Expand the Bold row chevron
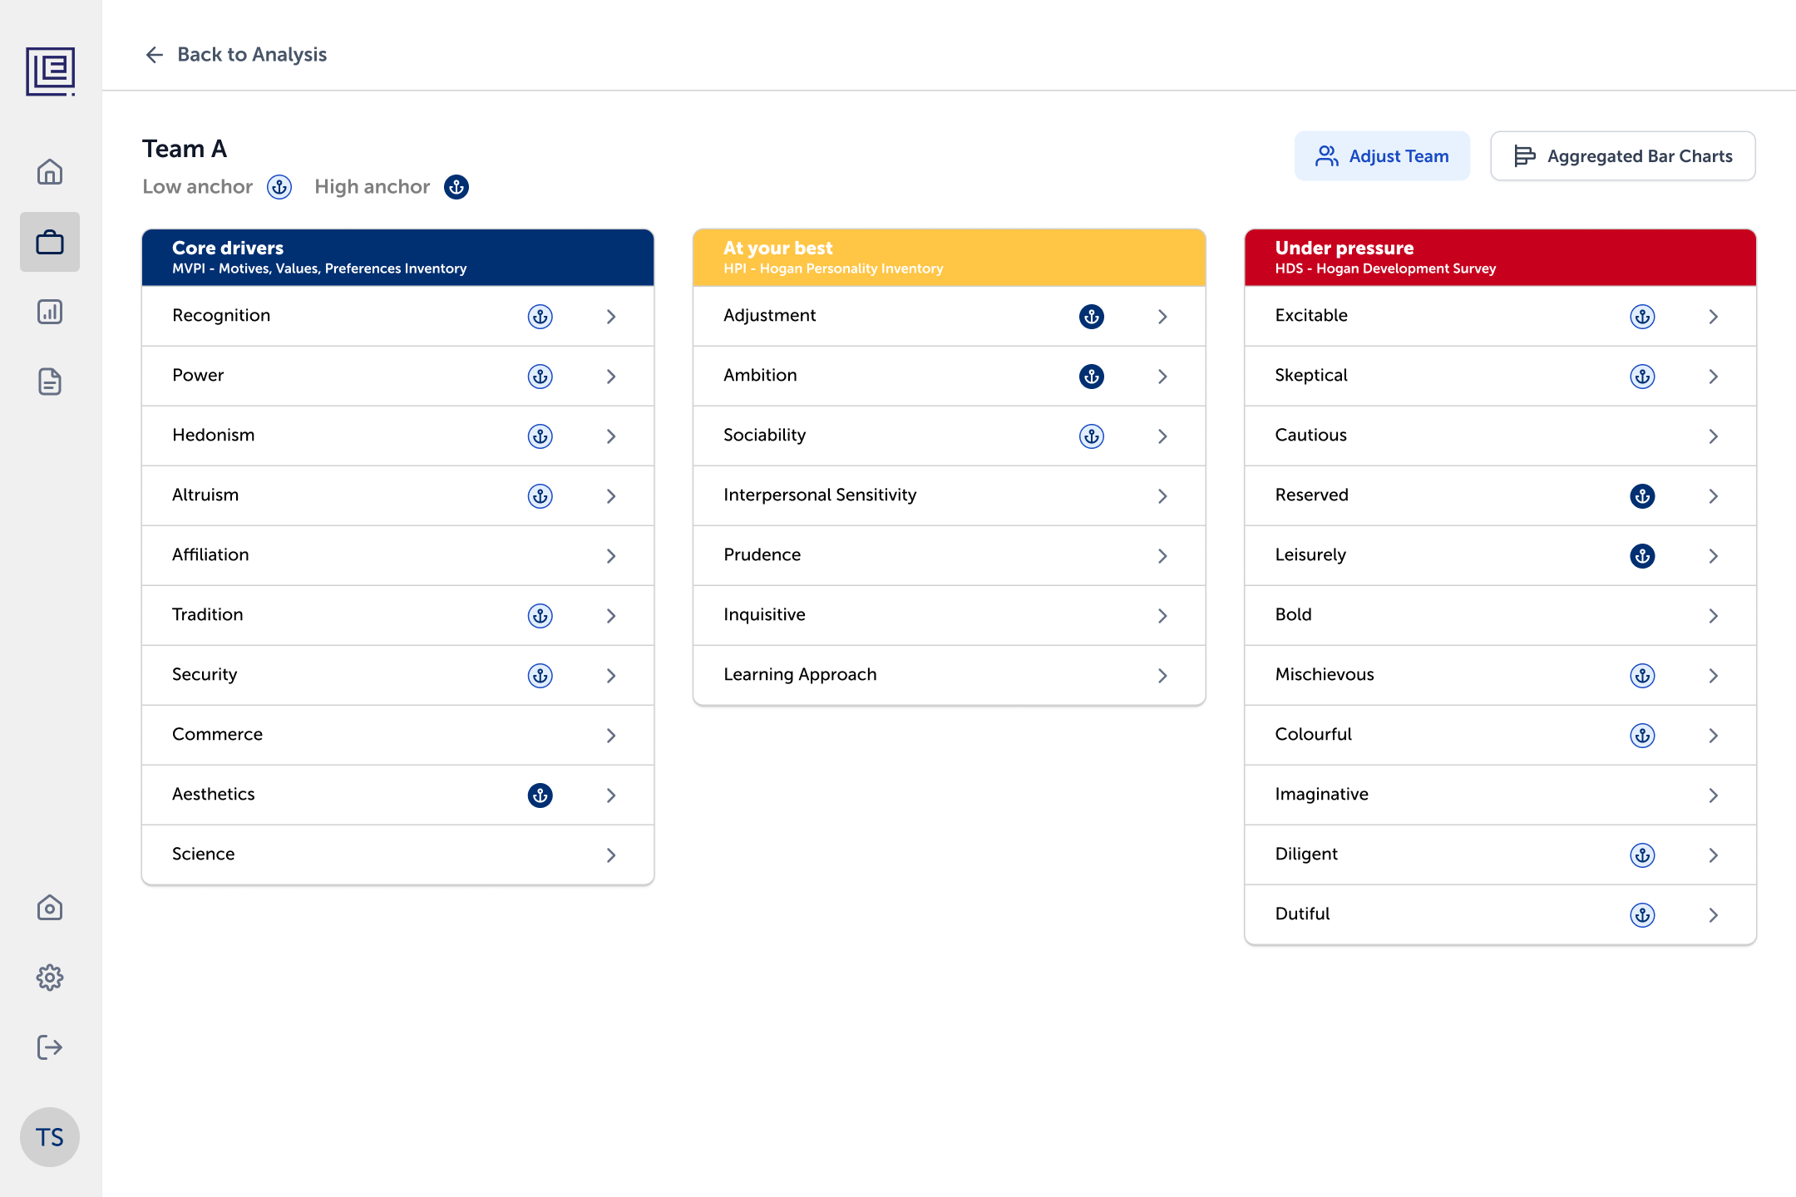The width and height of the screenshot is (1796, 1197). (x=1714, y=616)
